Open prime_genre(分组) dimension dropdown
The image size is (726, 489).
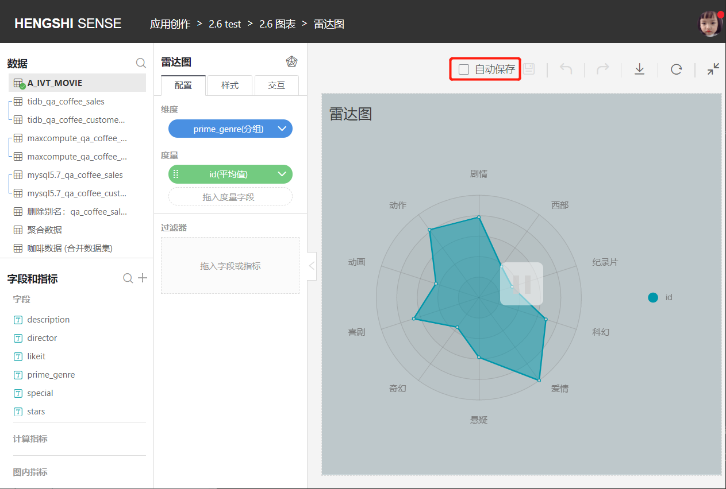(282, 129)
